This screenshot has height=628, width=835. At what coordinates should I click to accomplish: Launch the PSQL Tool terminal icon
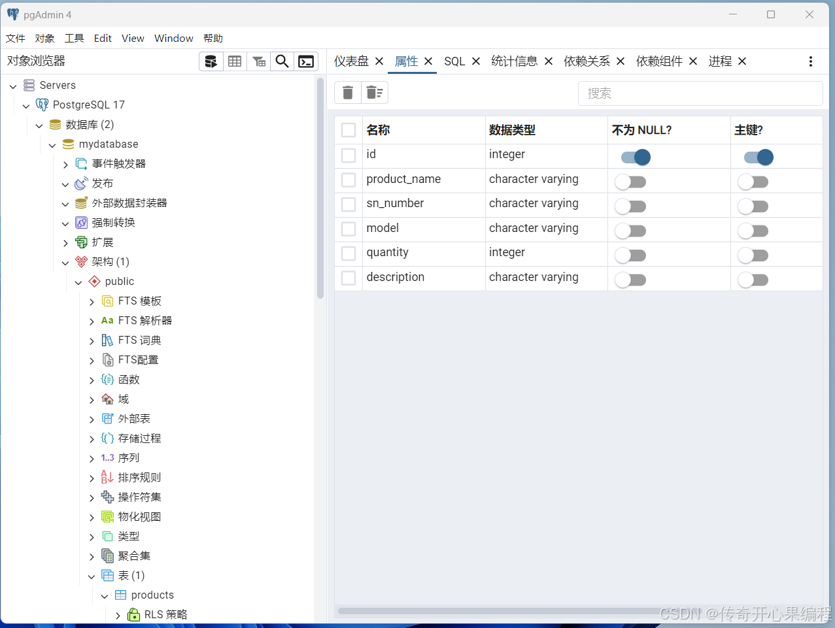[305, 61]
